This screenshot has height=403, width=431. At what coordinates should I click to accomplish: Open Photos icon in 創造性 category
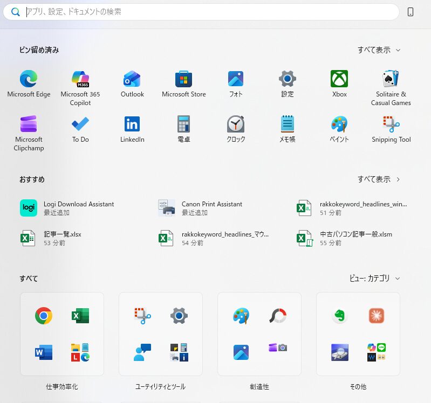241,352
